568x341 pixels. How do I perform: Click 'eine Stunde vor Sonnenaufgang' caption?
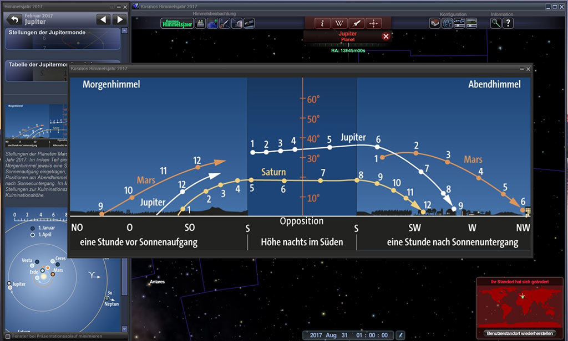139,242
